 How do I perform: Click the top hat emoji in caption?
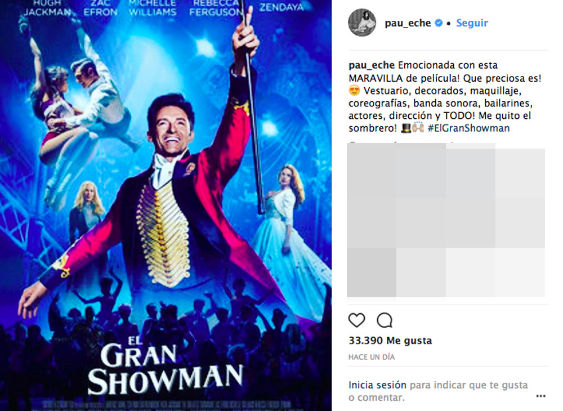pyautogui.click(x=406, y=128)
